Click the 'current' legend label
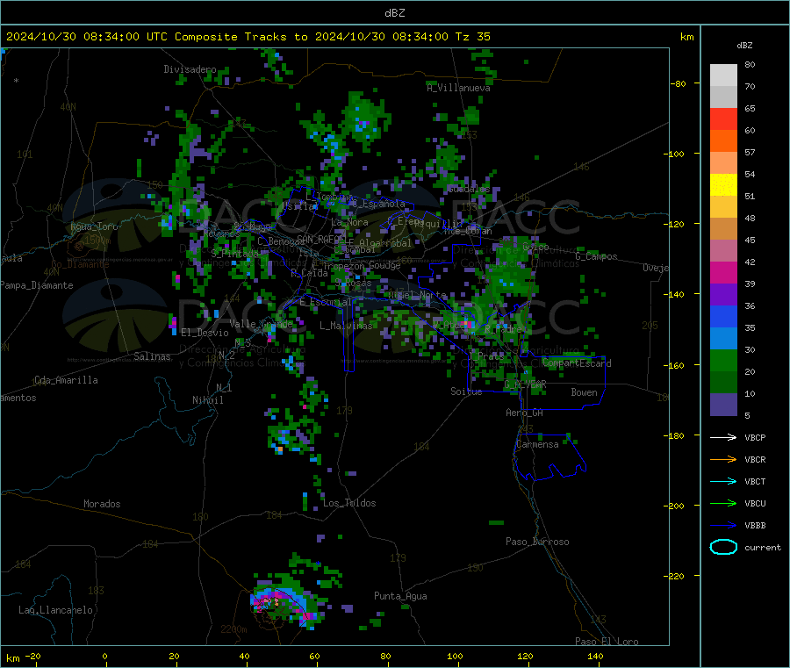The height and width of the screenshot is (668, 790). tap(763, 547)
